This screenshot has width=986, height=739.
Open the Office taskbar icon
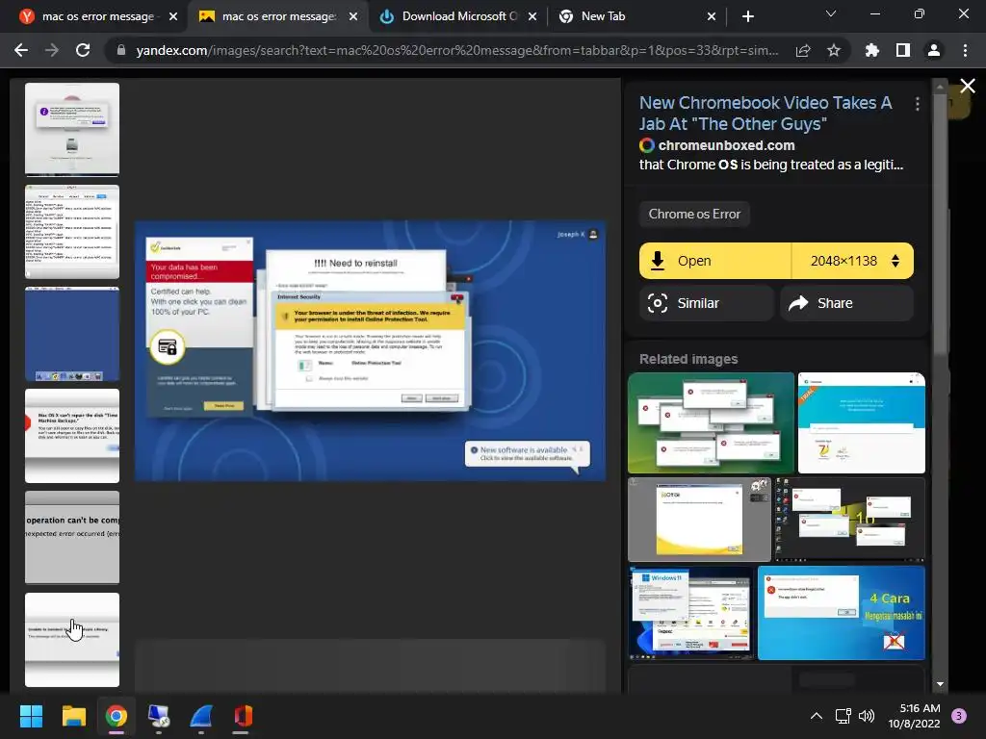244,716
